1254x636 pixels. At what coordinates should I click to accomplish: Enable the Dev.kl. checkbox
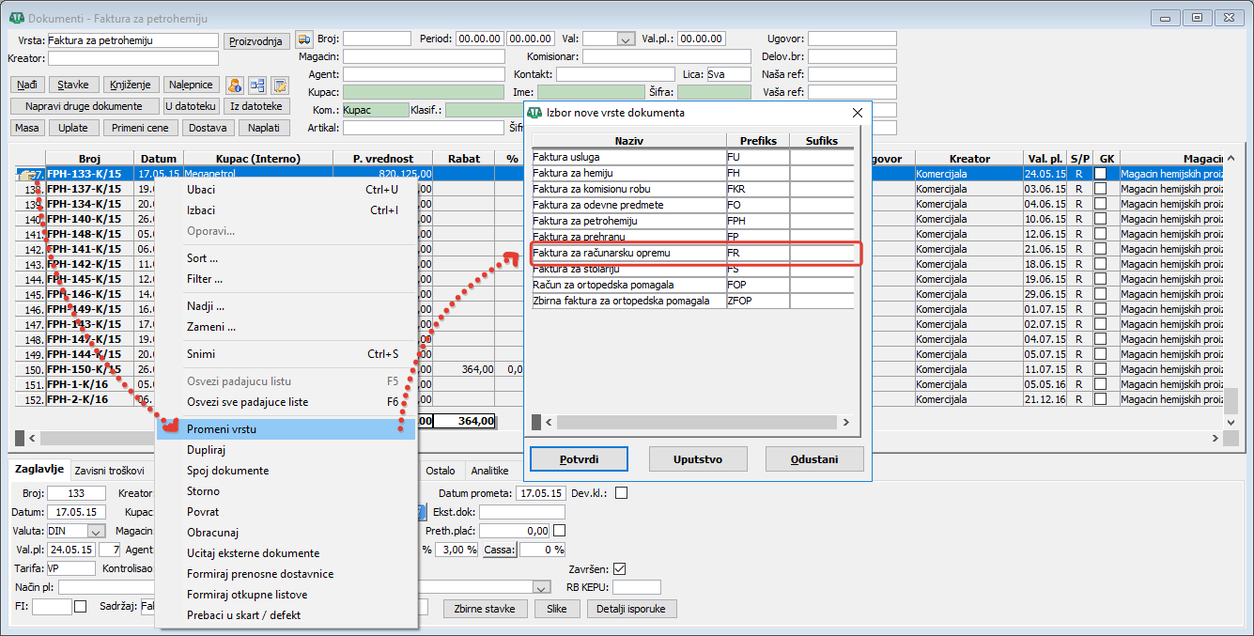pyautogui.click(x=621, y=493)
